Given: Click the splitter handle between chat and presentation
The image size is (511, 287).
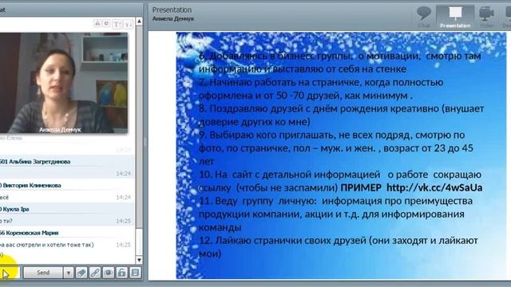Looking at the screenshot, I should point(145,142).
